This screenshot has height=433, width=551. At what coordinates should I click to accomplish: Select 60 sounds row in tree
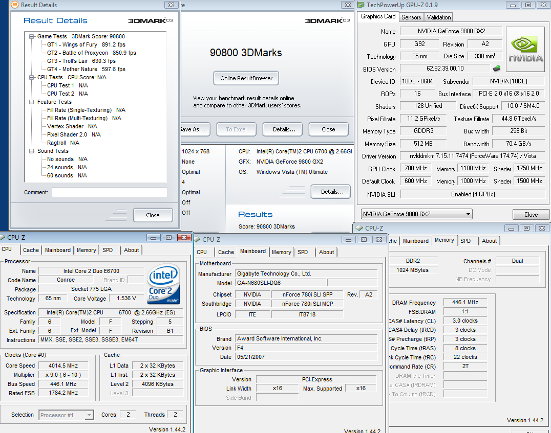coord(67,175)
